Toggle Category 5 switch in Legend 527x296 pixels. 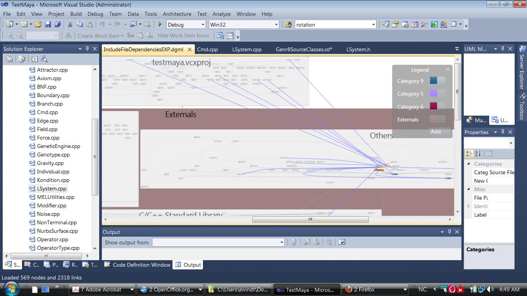(x=437, y=93)
